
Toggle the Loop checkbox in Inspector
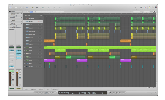pos(16,16)
